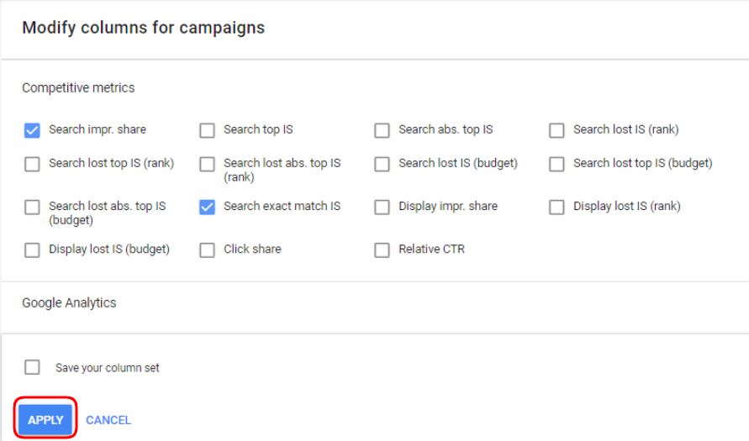The width and height of the screenshot is (749, 441).
Task: Enable the Search top IS column
Action: tap(207, 130)
